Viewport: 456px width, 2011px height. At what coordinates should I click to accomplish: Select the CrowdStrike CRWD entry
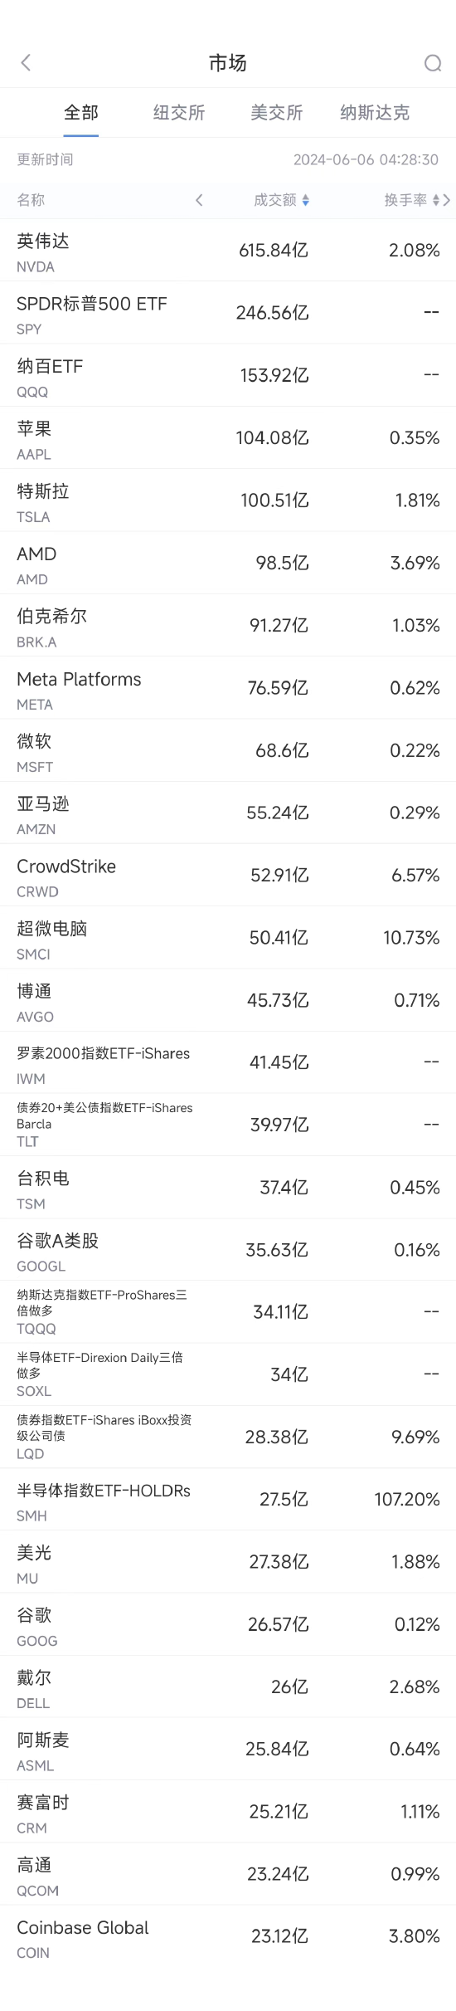coord(228,876)
